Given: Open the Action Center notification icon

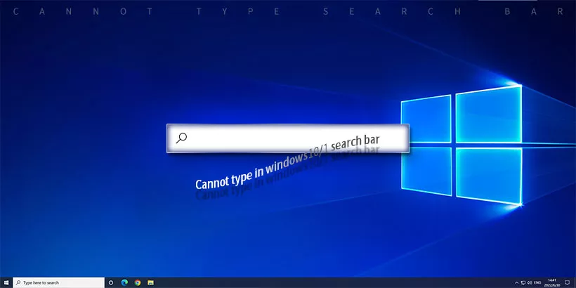Looking at the screenshot, I should click(x=567, y=282).
